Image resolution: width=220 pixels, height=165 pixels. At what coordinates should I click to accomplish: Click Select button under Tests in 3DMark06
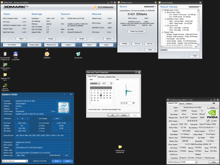click(21, 38)
